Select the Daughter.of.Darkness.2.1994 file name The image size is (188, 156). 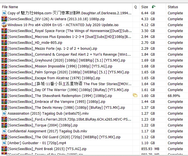click(x=70, y=13)
